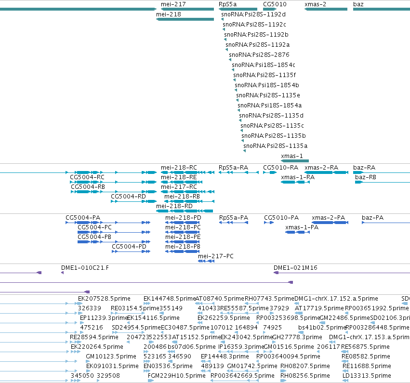Click EST RH08256.5prime
This screenshot has height=383, width=410.
[x=305, y=376]
